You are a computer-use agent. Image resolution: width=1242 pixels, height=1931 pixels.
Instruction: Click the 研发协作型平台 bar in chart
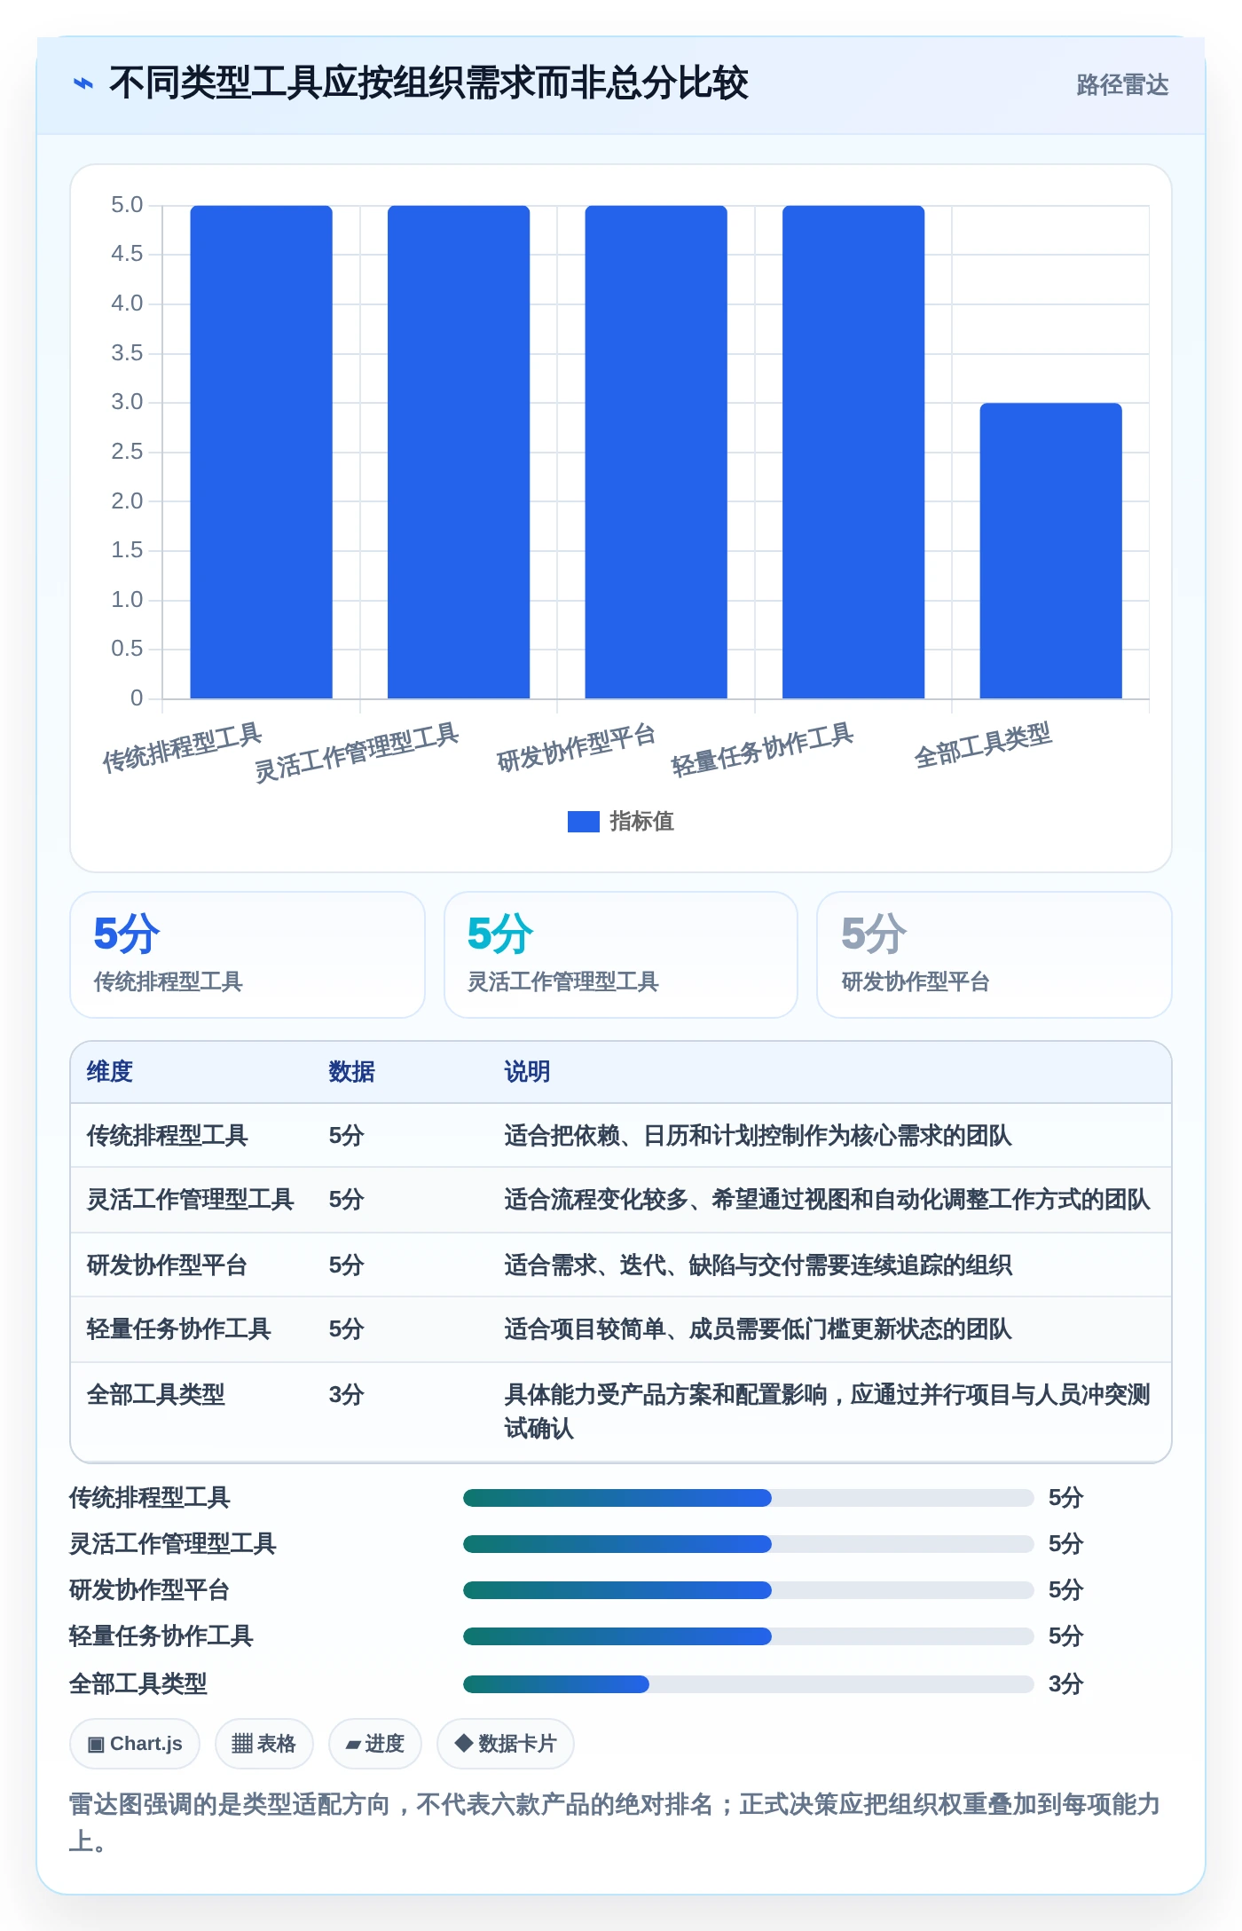click(x=656, y=452)
